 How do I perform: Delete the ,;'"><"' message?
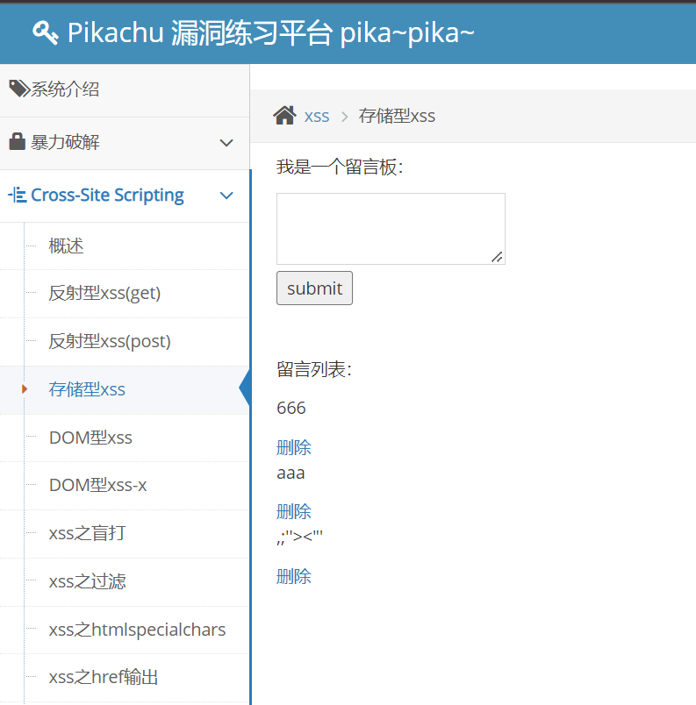click(x=294, y=576)
